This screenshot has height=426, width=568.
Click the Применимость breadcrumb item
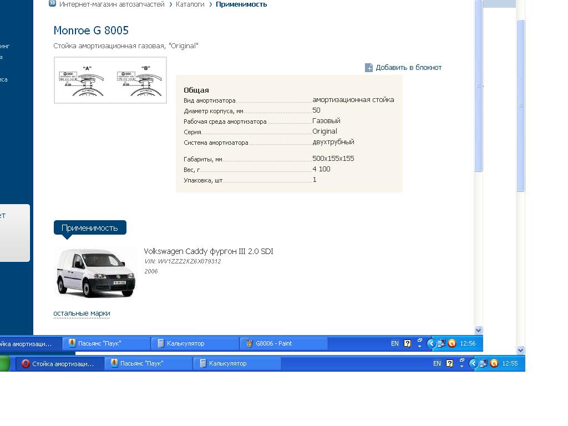click(x=241, y=4)
